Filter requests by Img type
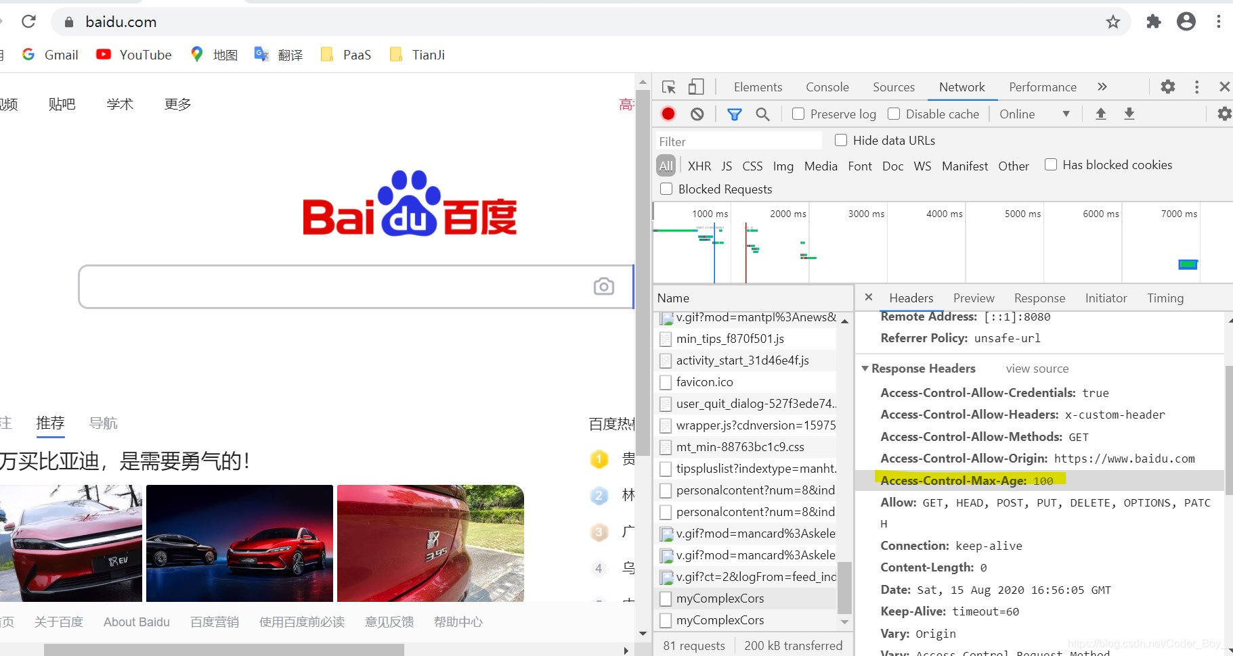The image size is (1233, 656). tap(783, 166)
